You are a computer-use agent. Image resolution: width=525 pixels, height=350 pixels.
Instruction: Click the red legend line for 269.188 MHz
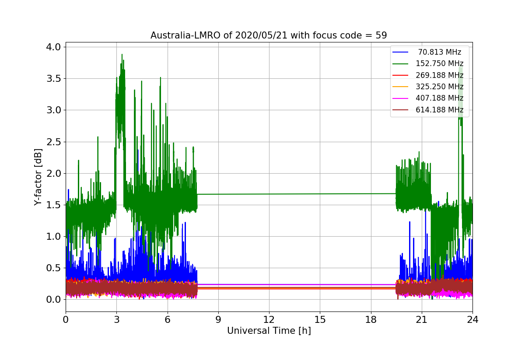coord(401,75)
